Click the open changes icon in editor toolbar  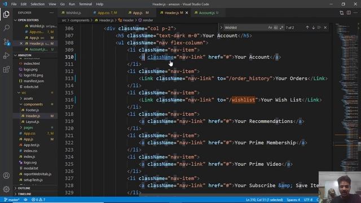click(x=341, y=12)
